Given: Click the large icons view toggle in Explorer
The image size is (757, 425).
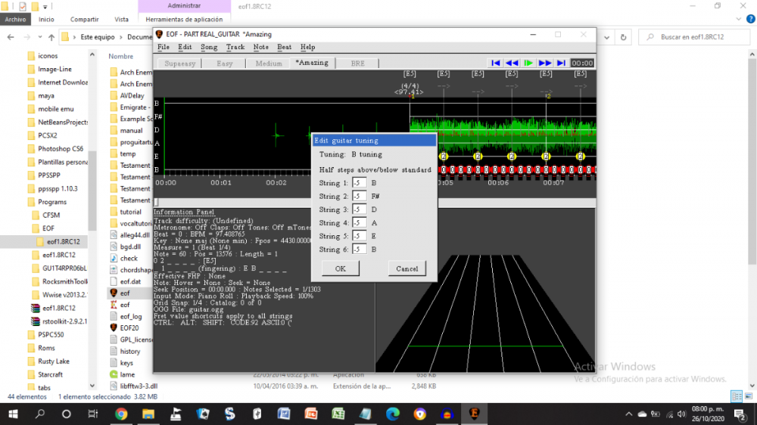Looking at the screenshot, I should (748, 396).
